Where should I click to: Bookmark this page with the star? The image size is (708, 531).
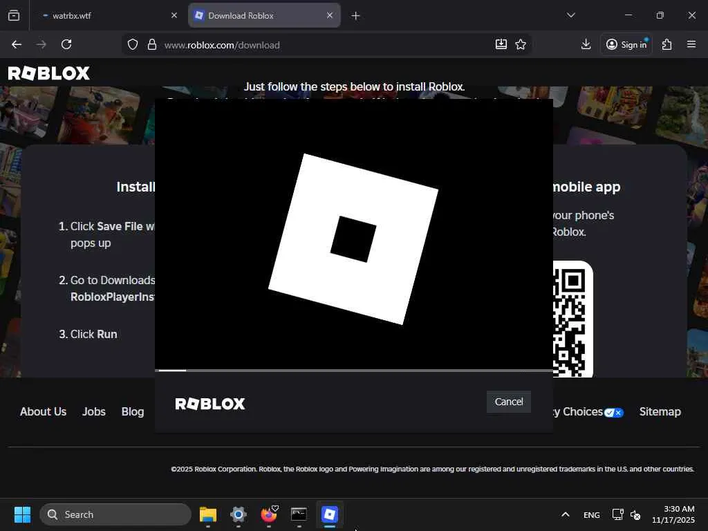521,44
